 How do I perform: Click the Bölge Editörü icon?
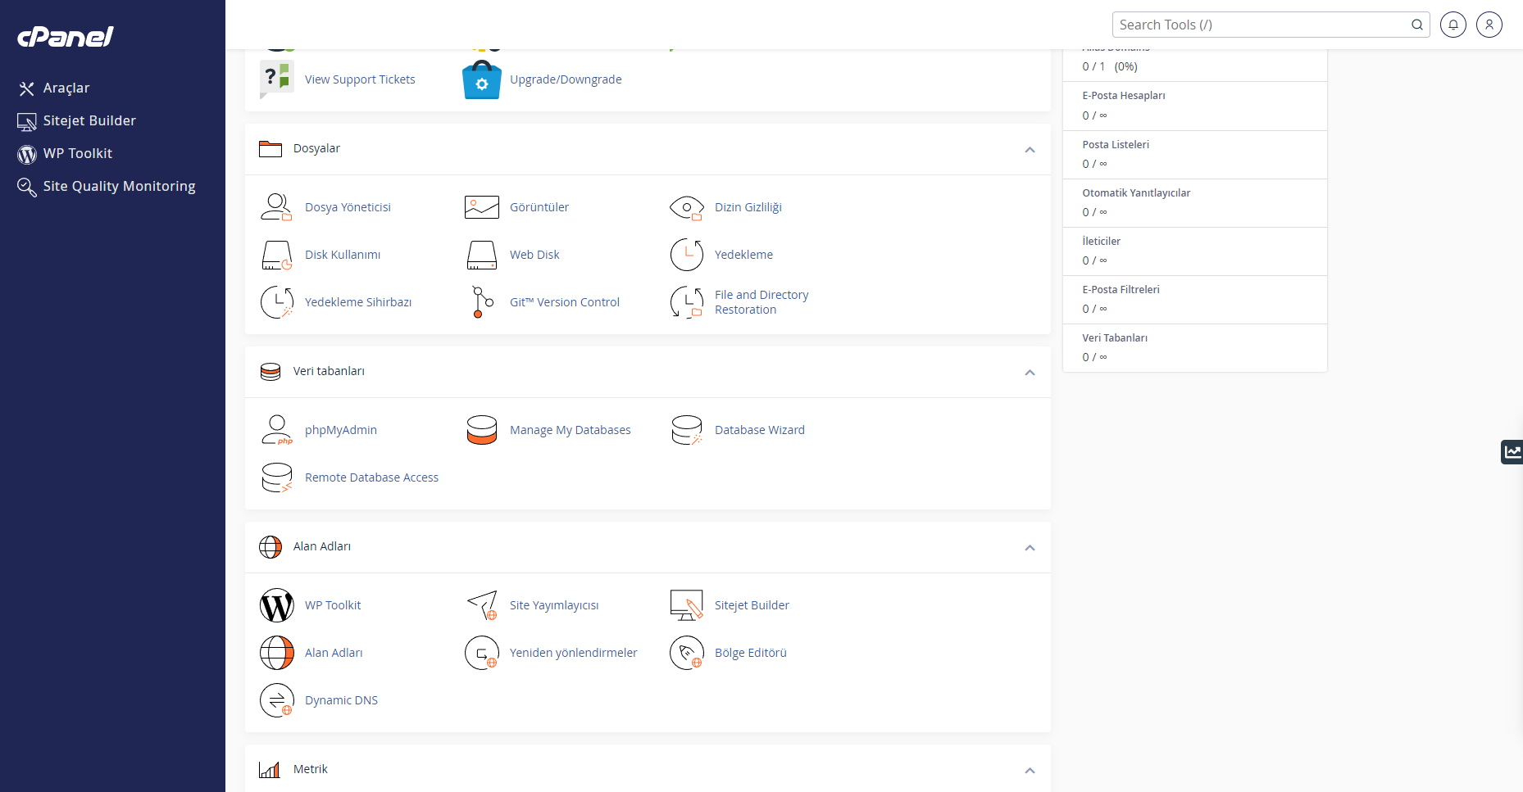pyautogui.click(x=686, y=653)
